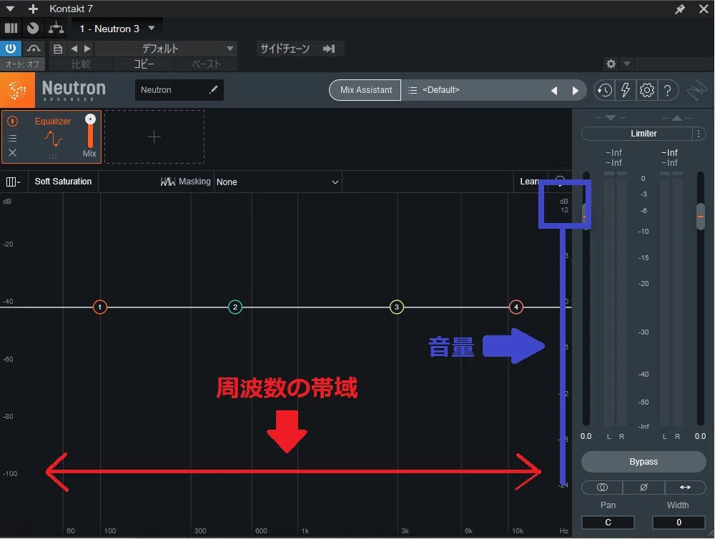Viewport: 715px width, 539px height.
Task: Open the window menu triangle at top left
Action: pos(10,9)
